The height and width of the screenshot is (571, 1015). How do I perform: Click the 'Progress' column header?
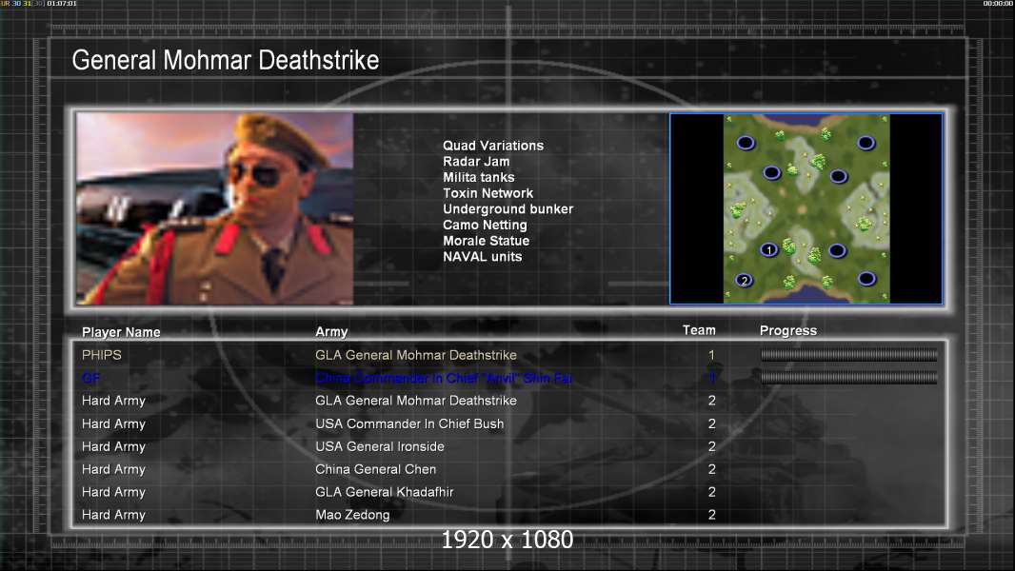click(787, 330)
